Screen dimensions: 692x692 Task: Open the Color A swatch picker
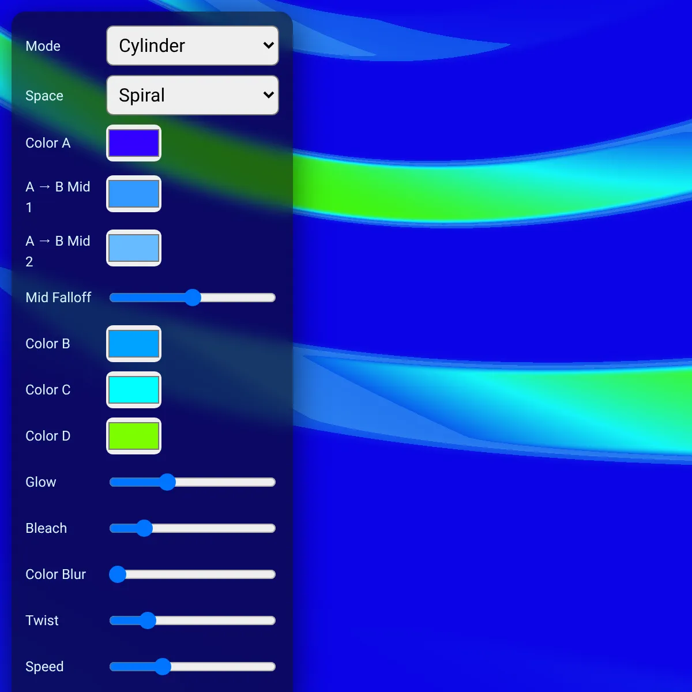click(x=134, y=143)
